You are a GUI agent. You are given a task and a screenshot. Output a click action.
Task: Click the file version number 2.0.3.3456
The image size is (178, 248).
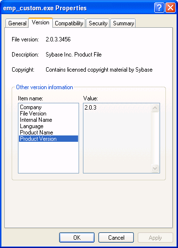(58, 39)
